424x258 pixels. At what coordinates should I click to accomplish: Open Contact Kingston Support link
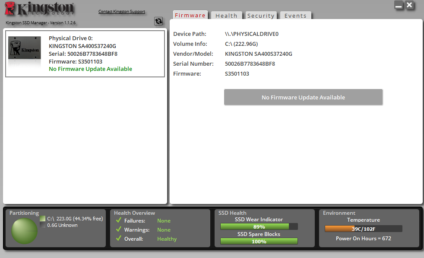[122, 12]
